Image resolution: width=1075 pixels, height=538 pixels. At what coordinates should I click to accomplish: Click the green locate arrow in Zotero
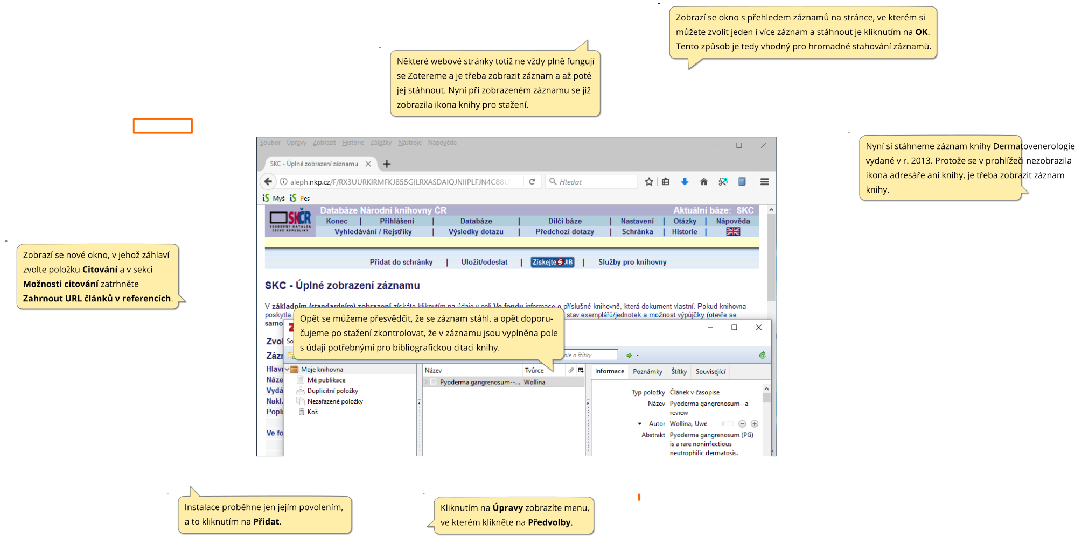coord(629,355)
